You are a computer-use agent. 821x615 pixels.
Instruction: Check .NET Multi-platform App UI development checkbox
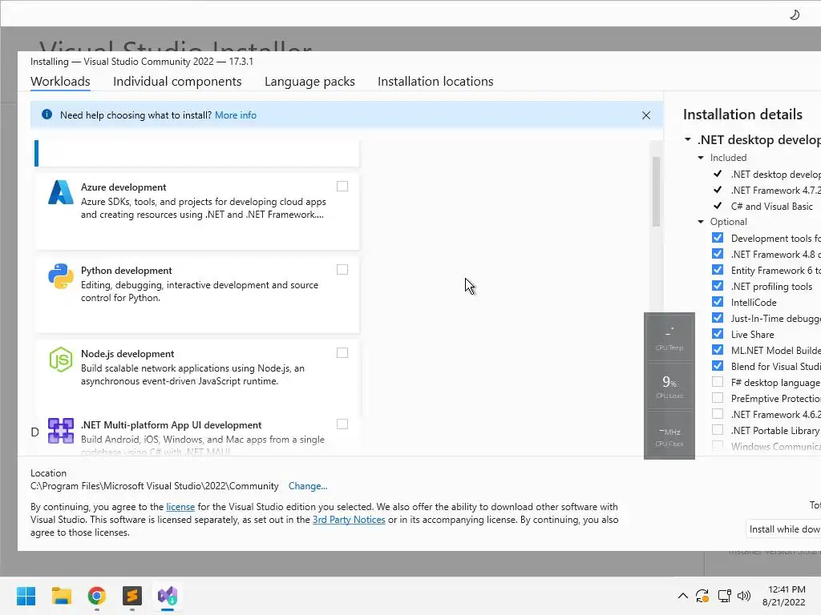pyautogui.click(x=342, y=424)
